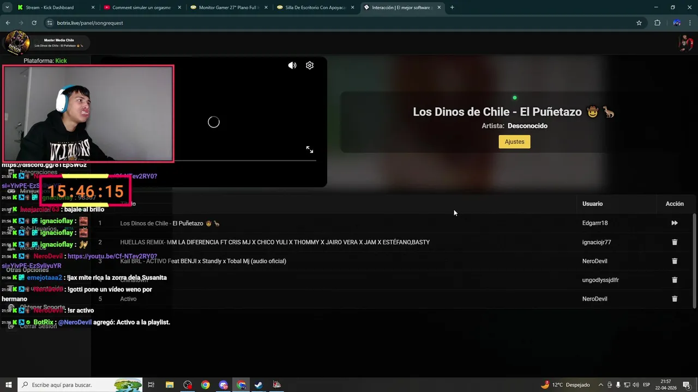The height and width of the screenshot is (392, 698).
Task: Open the song player settings gear
Action: tap(310, 65)
